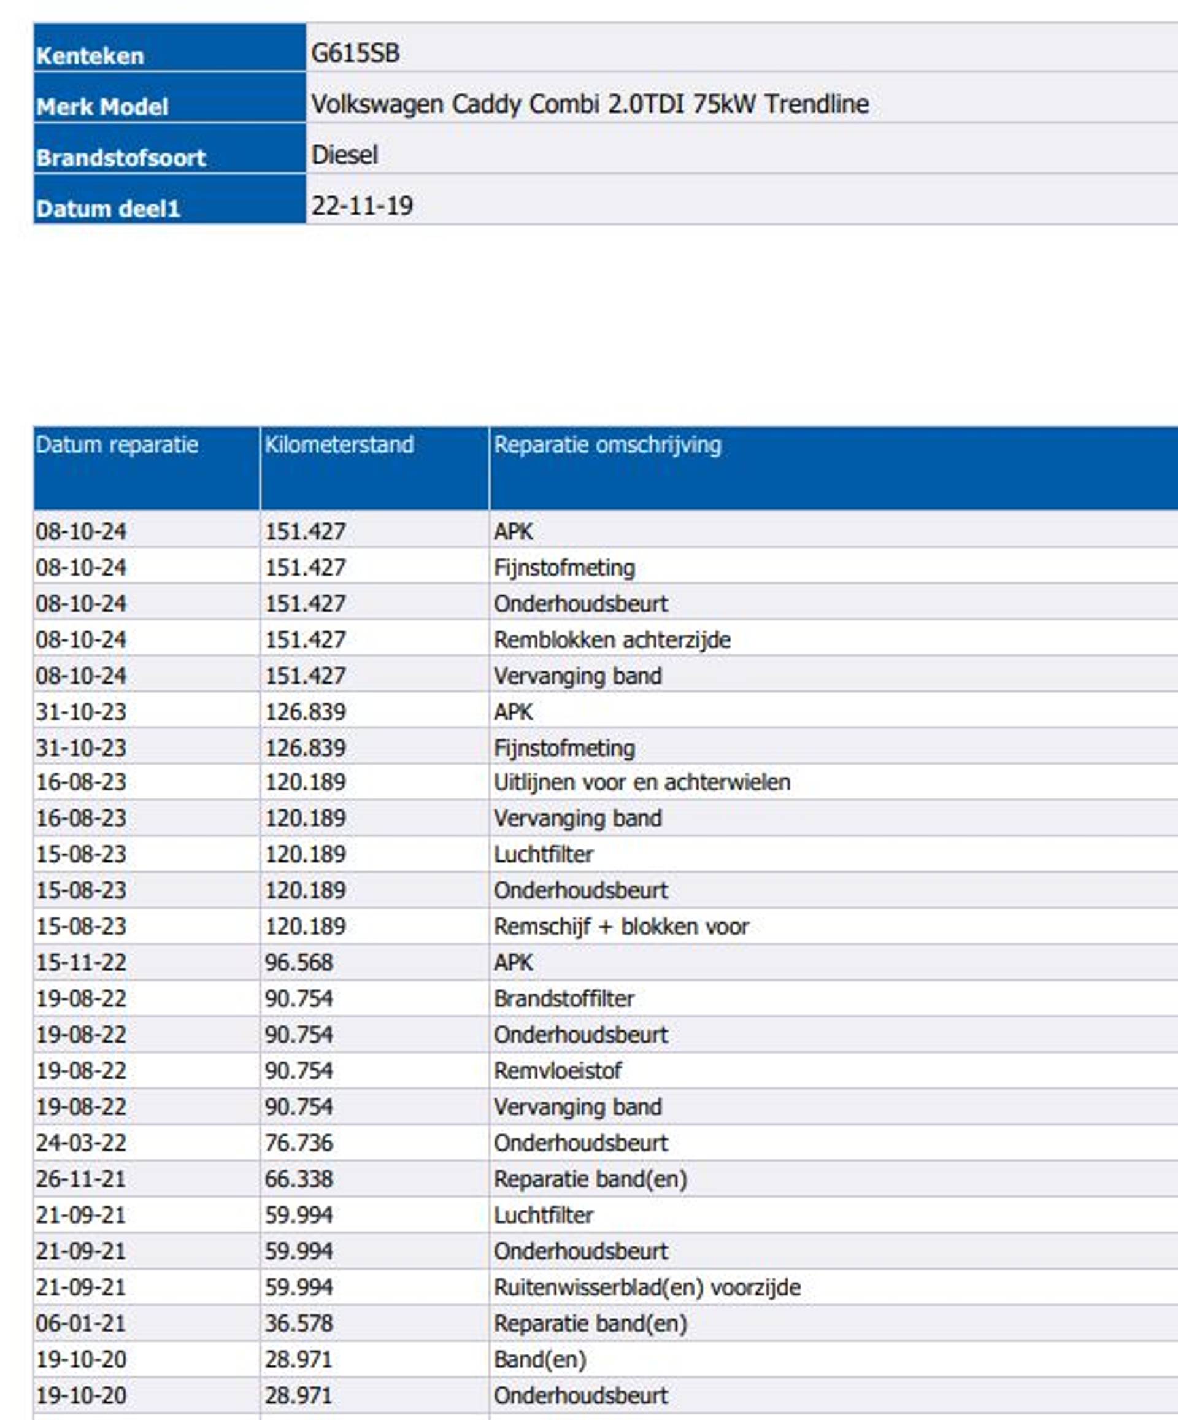Click the Reparatie omschrijving column header

tap(607, 445)
